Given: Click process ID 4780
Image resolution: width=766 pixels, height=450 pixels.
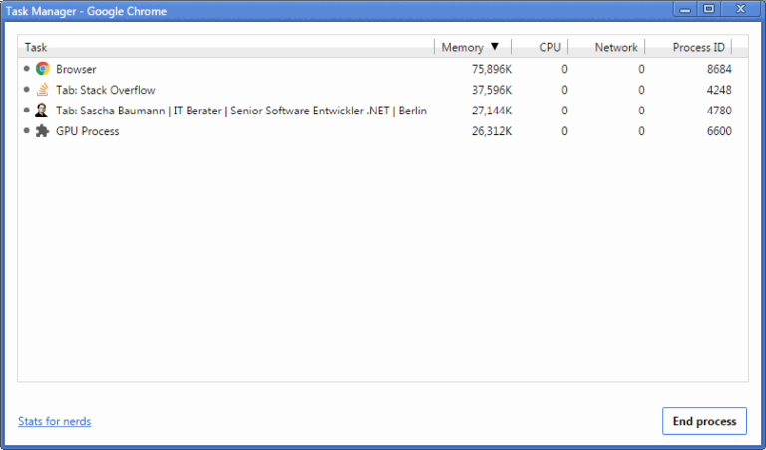Looking at the screenshot, I should (719, 111).
